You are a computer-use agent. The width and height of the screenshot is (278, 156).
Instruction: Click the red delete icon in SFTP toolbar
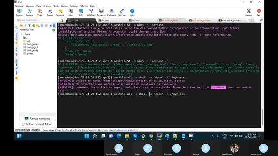pyautogui.click(x=46, y=26)
